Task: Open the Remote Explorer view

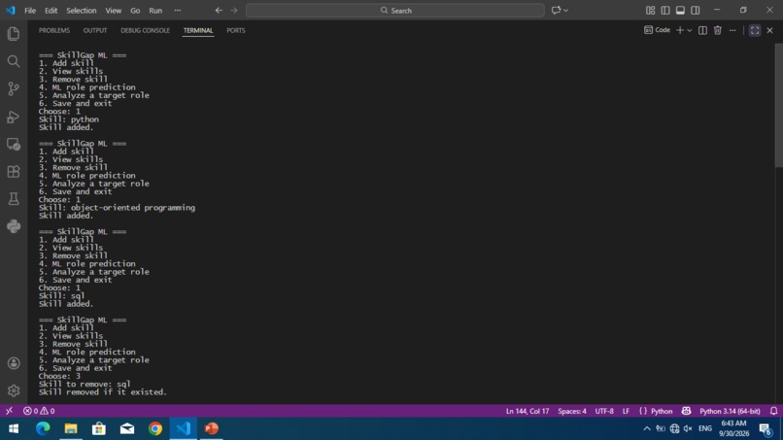Action: (x=14, y=145)
